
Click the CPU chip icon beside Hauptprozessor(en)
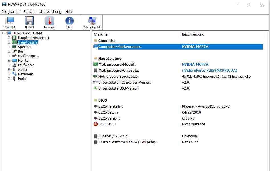[x=14, y=38]
